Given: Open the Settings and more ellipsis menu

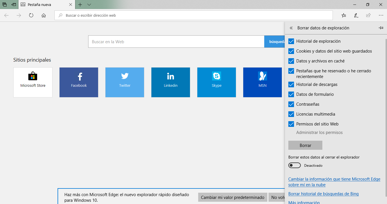Looking at the screenshot, I should [381, 16].
